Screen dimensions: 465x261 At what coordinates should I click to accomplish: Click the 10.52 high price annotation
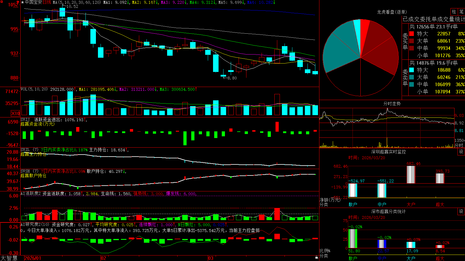[72, 6]
